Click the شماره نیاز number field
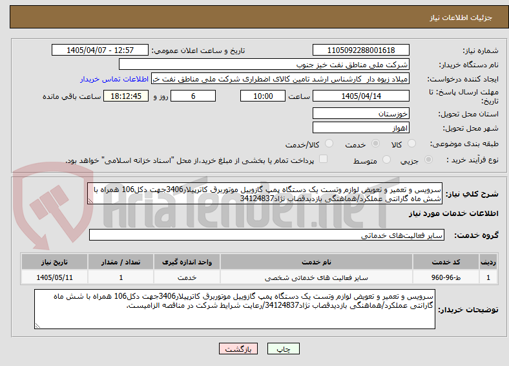509x366 pixels. [360, 50]
